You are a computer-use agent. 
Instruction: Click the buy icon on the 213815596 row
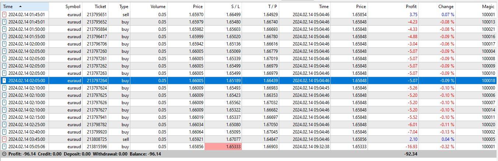4,147
